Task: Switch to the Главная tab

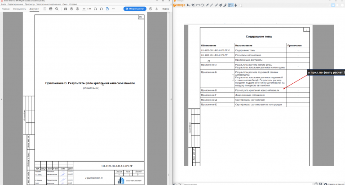Action: click(x=6, y=9)
